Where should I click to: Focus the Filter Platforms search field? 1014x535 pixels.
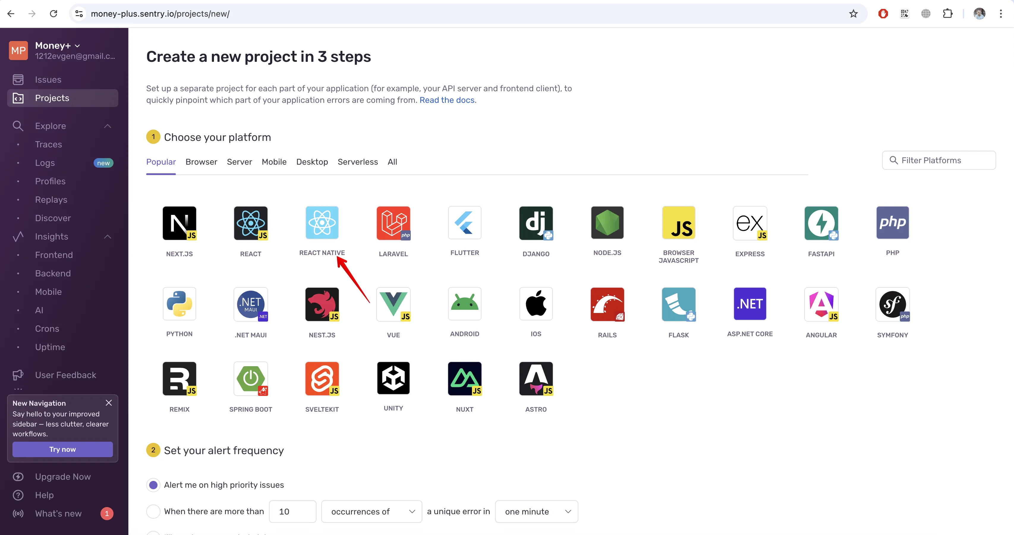[939, 160]
